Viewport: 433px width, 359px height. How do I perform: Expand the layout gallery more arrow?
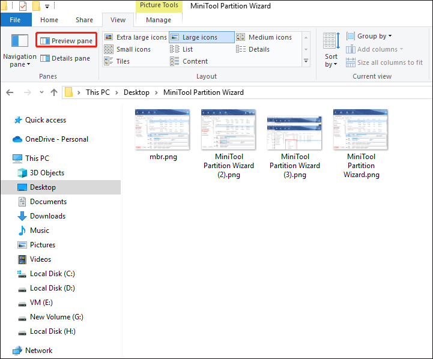pos(306,61)
